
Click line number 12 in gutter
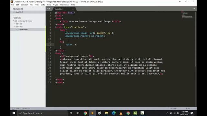tap(49, 44)
